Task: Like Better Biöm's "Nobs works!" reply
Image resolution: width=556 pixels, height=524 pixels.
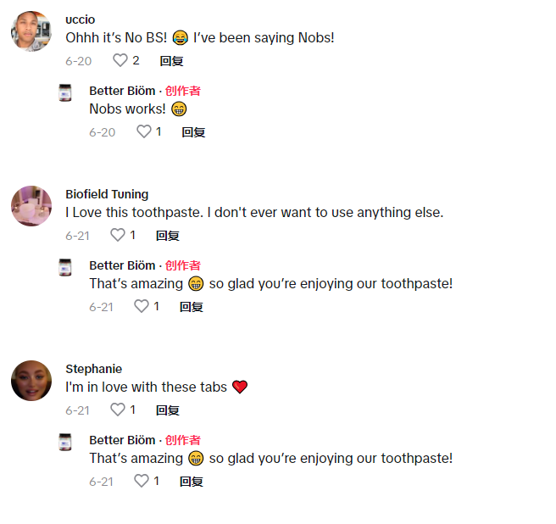Action: (x=143, y=132)
